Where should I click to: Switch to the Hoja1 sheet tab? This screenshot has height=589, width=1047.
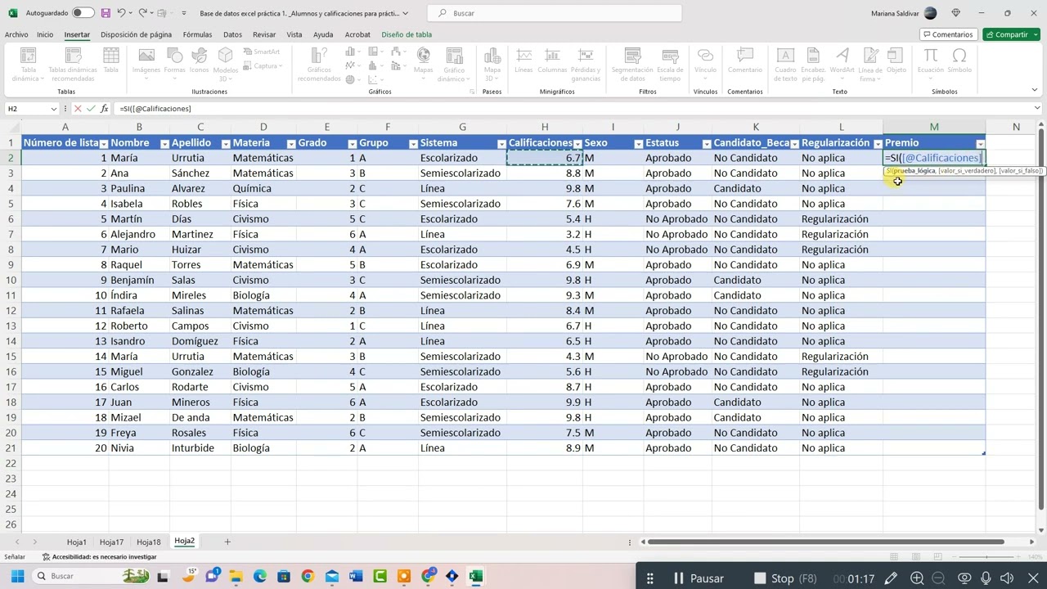[76, 542]
